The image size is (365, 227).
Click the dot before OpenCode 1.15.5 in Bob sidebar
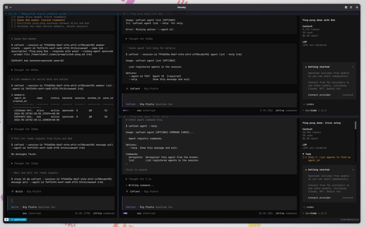point(303,110)
